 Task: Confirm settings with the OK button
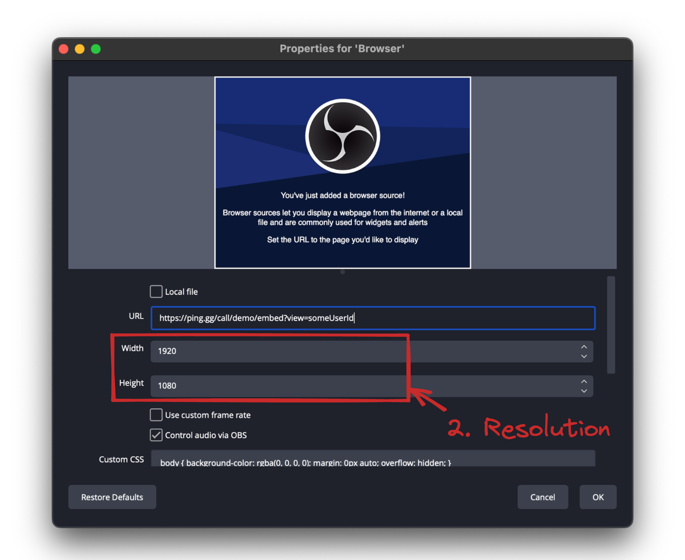coord(598,497)
